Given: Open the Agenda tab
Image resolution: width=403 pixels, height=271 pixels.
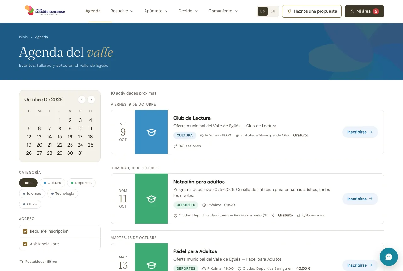Looking at the screenshot, I should [93, 11].
